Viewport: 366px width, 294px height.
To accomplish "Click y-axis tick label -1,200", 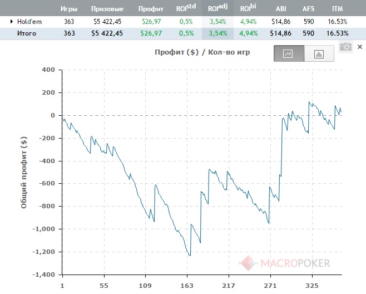I will point(43,252).
